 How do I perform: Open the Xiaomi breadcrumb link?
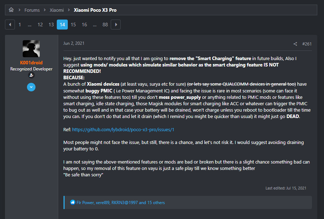(x=57, y=10)
